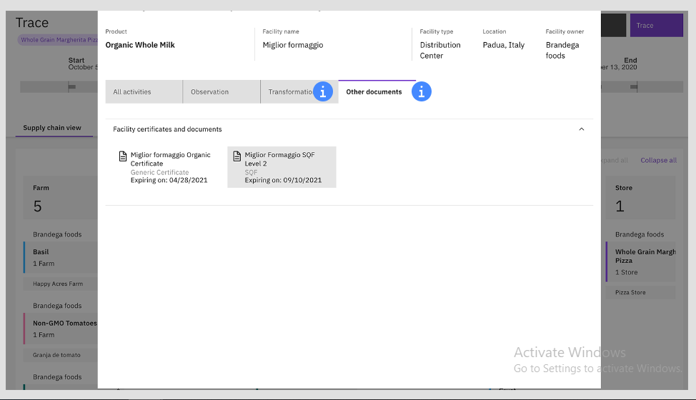Screen dimensions: 696x400
Task: Click document icon of Organic Certificate
Action: pyautogui.click(x=123, y=156)
